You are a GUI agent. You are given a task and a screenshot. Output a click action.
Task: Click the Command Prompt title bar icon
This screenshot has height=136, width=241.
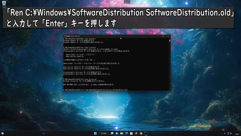(65, 36)
